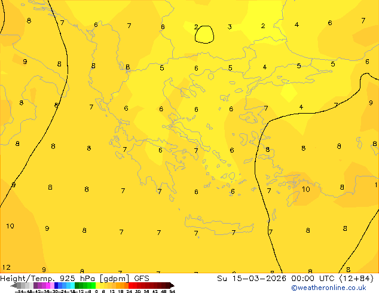Click the legend label '54'
Viewport: 379px width, 293px height.
(x=172, y=291)
